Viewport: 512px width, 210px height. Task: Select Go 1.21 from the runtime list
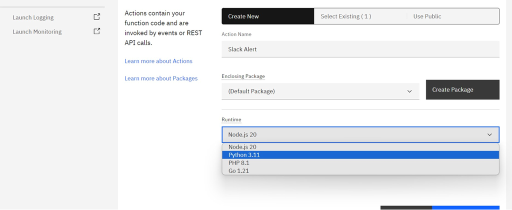pyautogui.click(x=239, y=171)
